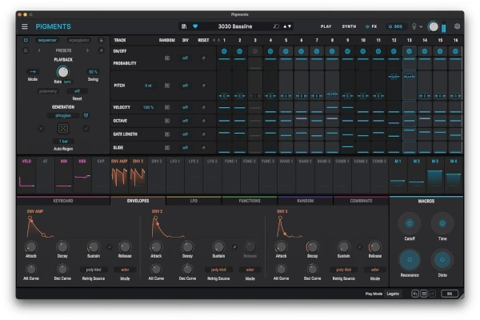The width and height of the screenshot is (480, 320).
Task: Toggle step 3 on/off dot
Action: pos(255,51)
